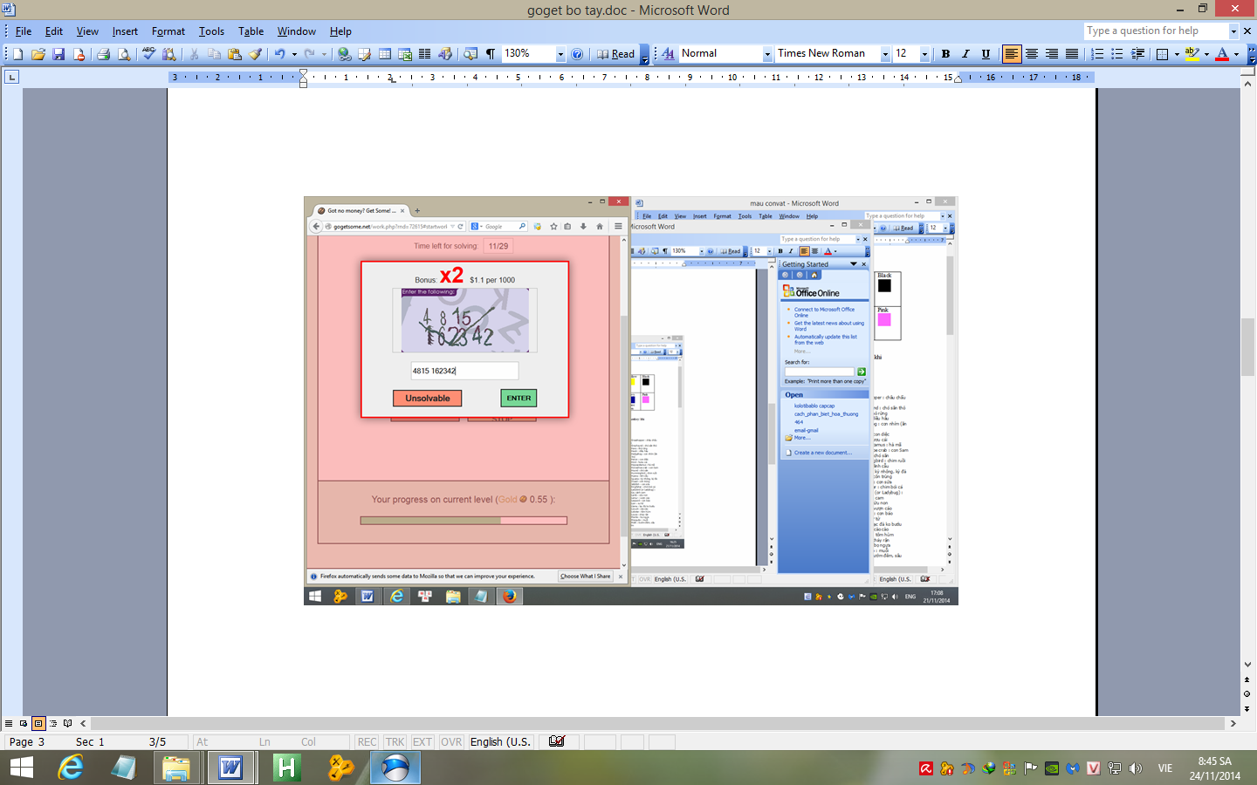Run Spelling and Grammar check
This screenshot has height=785, width=1257.
[x=148, y=54]
